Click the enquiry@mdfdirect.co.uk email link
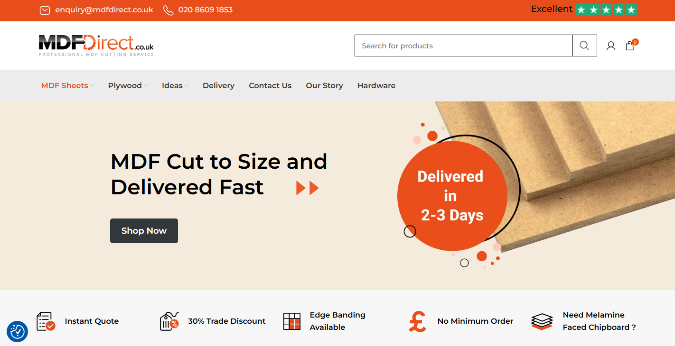Image resolution: width=675 pixels, height=346 pixels. 104,10
